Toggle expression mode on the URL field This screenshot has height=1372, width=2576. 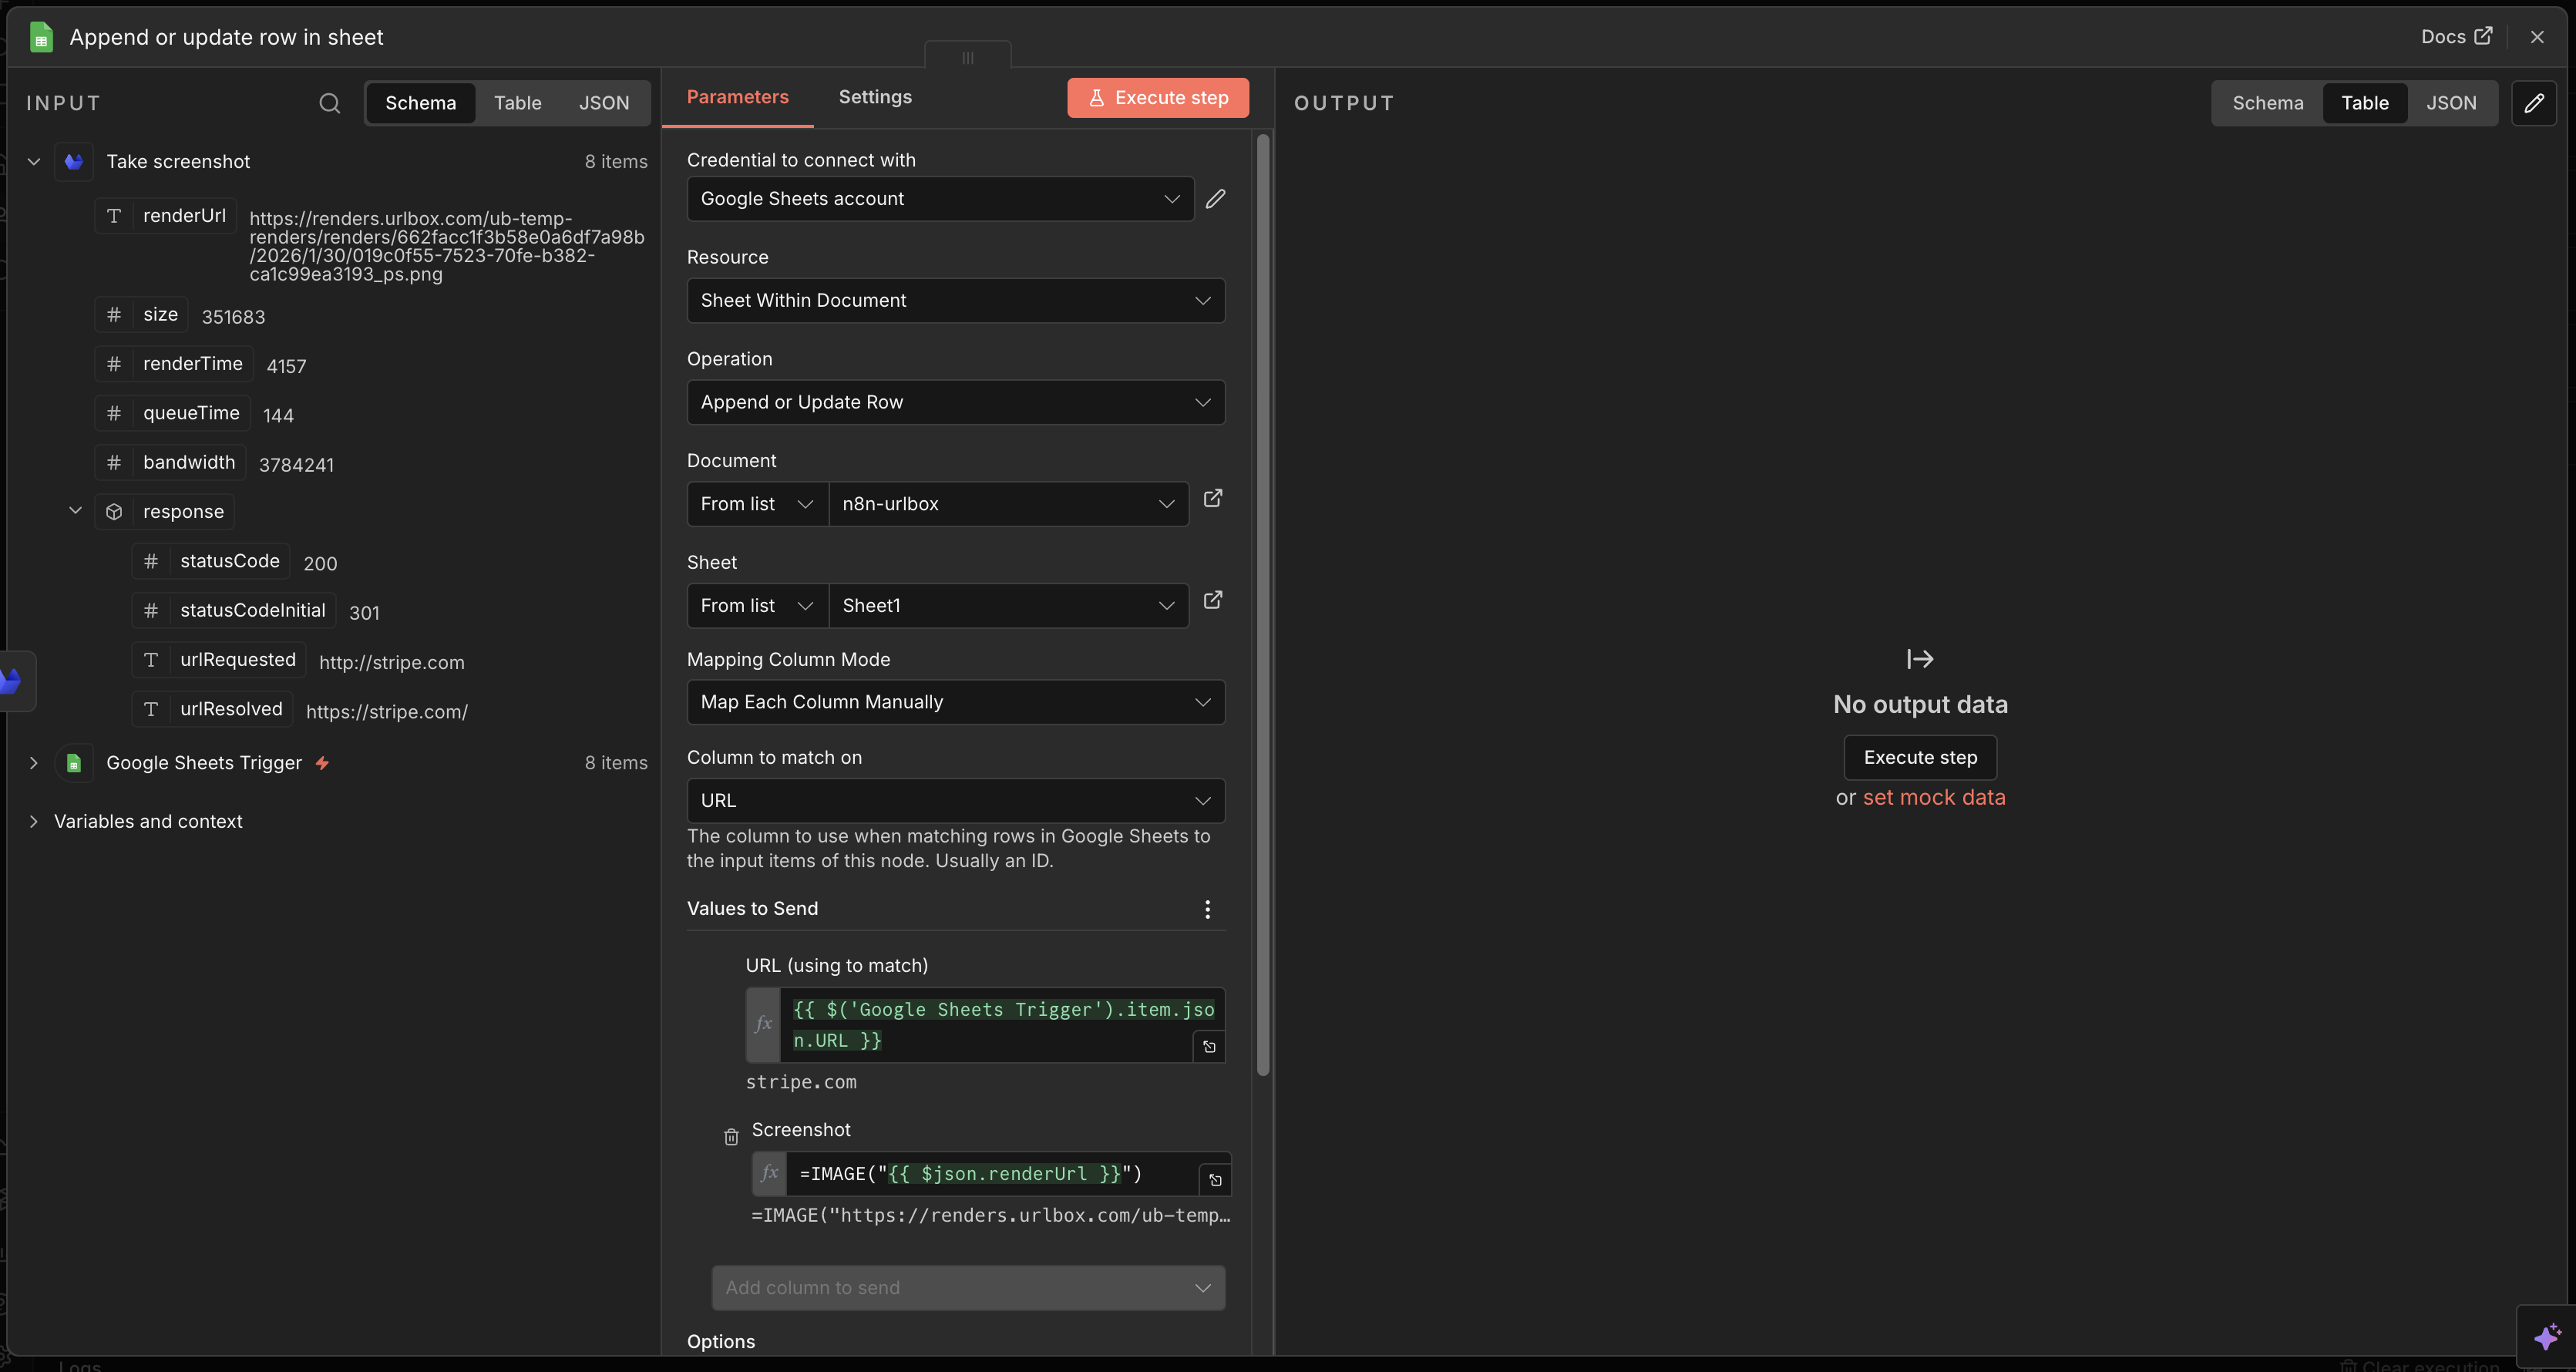(762, 1024)
